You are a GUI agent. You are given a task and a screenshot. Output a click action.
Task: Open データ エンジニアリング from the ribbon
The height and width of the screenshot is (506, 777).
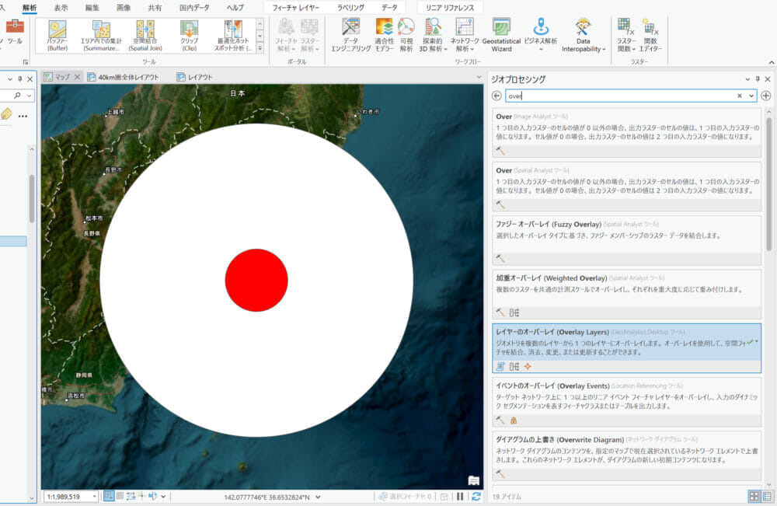[351, 35]
